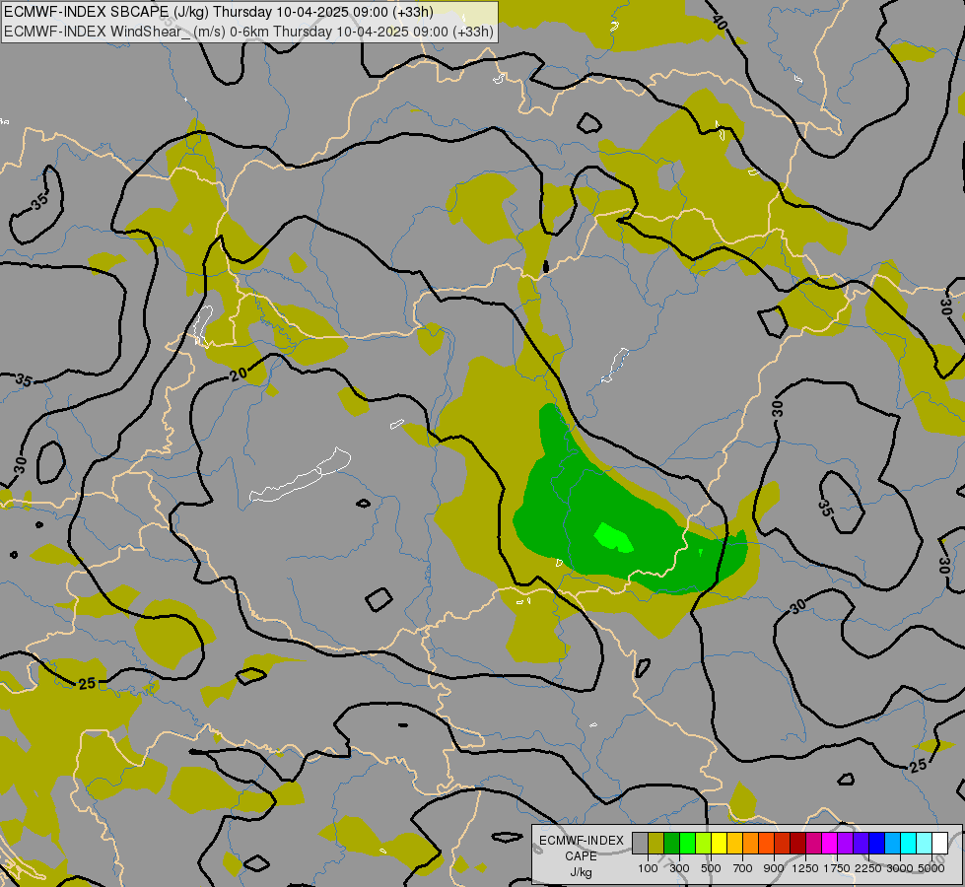Click the legend value 3000
Viewport: 965px width, 887px height.
click(x=900, y=868)
